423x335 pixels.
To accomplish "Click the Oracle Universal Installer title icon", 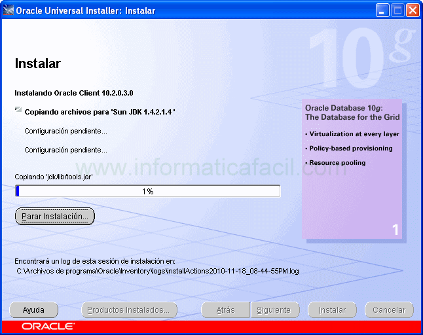I will (x=8, y=10).
